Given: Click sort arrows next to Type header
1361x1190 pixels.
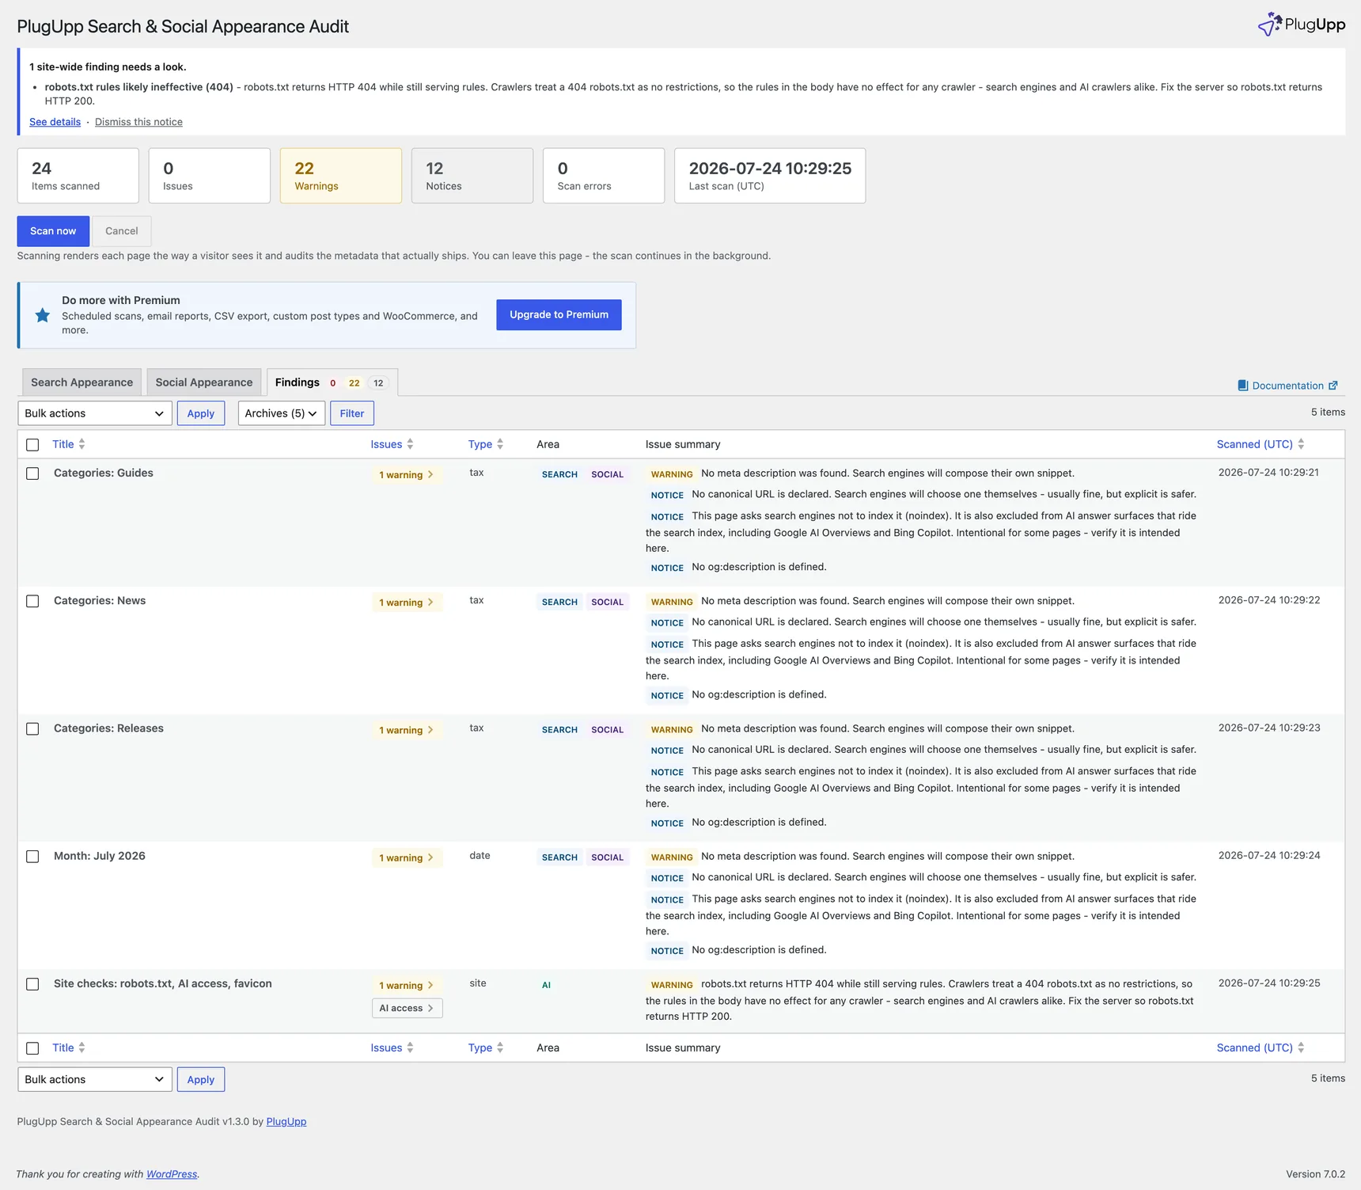Looking at the screenshot, I should pos(500,444).
